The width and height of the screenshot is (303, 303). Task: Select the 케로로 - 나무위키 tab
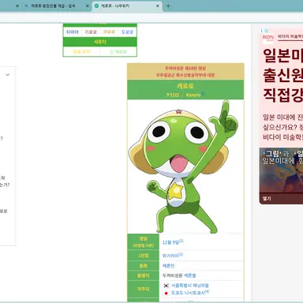coord(127,6)
